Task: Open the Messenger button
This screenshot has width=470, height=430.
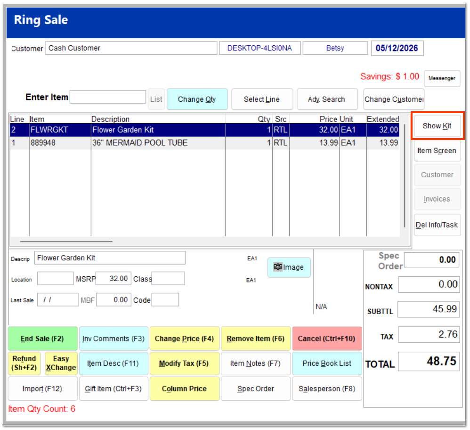Action: point(442,78)
